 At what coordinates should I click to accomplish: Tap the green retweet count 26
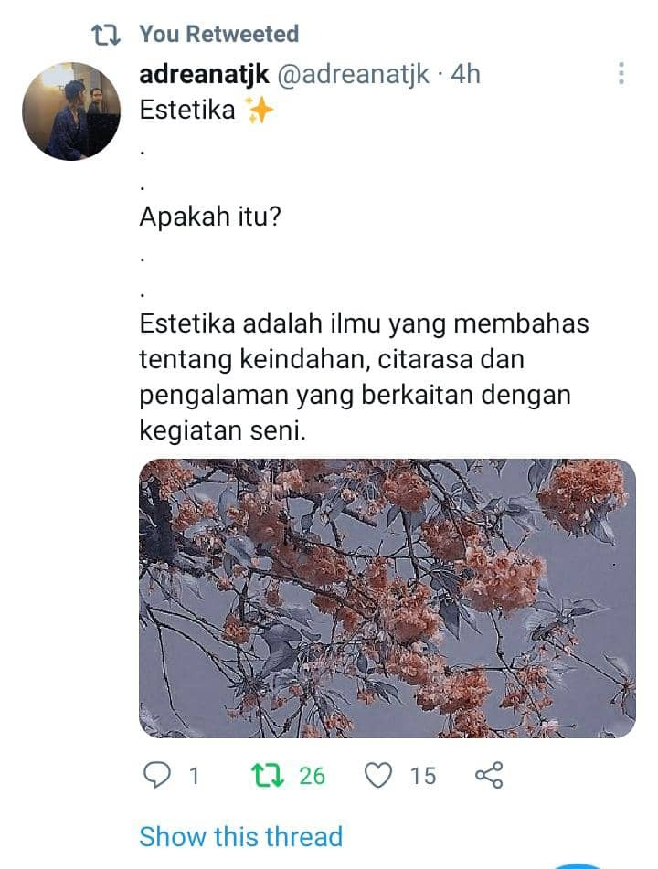pos(312,776)
